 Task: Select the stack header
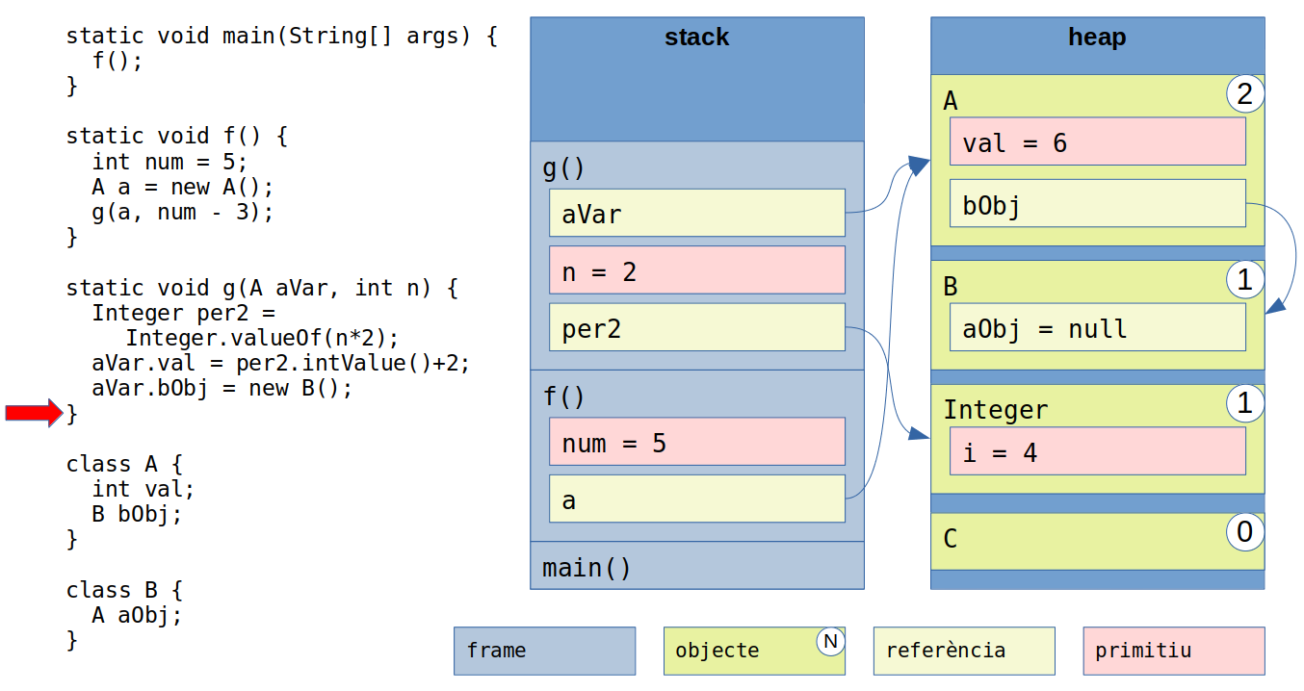point(696,38)
